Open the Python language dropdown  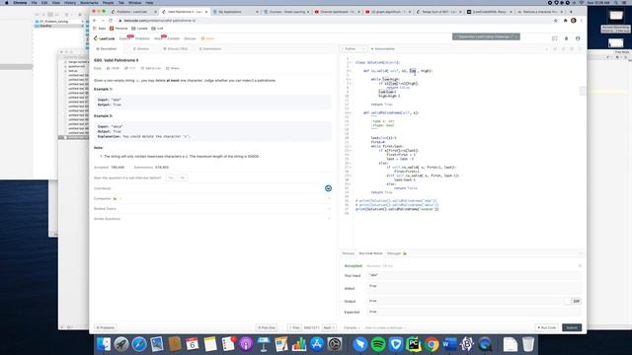coord(354,49)
